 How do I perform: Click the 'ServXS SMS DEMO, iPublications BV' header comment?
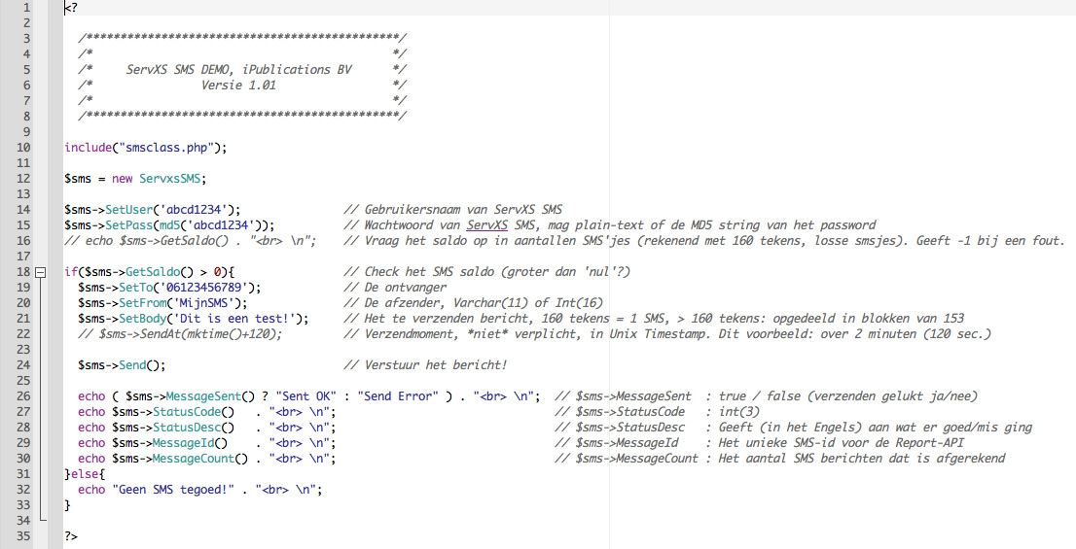point(238,70)
